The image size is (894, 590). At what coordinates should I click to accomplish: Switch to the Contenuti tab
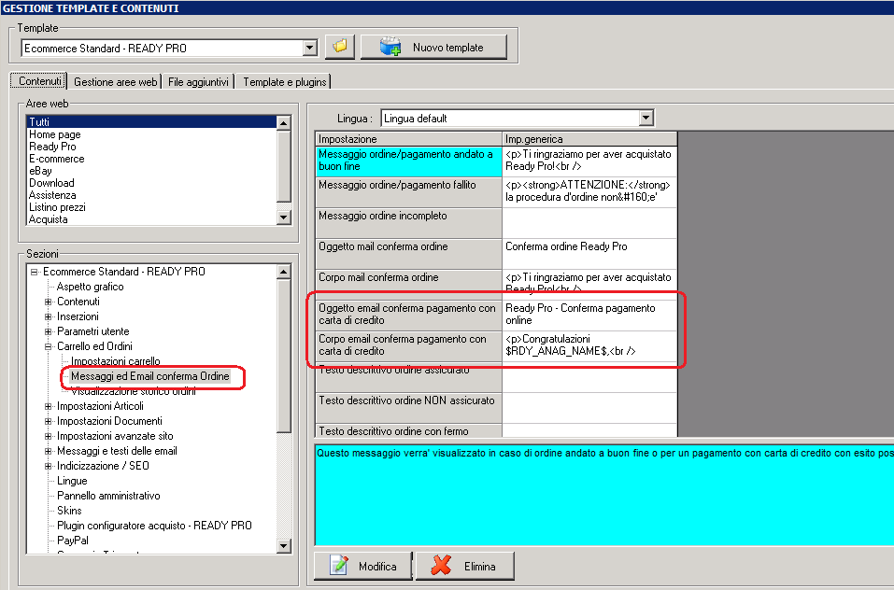[x=39, y=81]
